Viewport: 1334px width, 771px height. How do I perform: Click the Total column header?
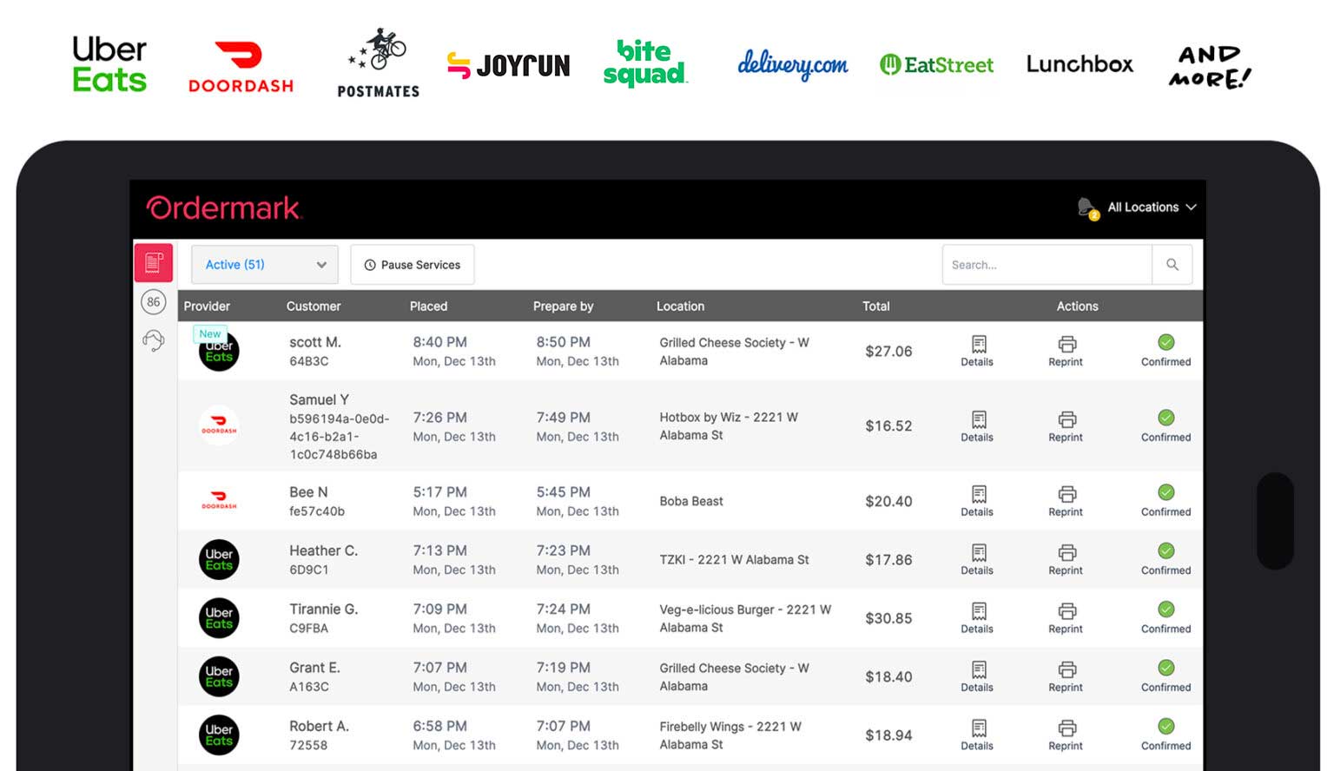(x=876, y=306)
